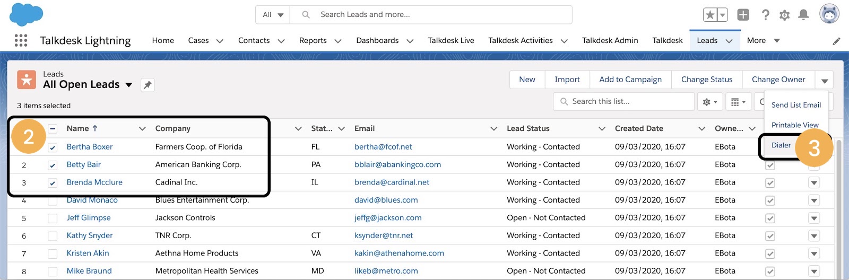The width and height of the screenshot is (849, 280).
Task: Select the Leads tab
Action: coord(707,40)
